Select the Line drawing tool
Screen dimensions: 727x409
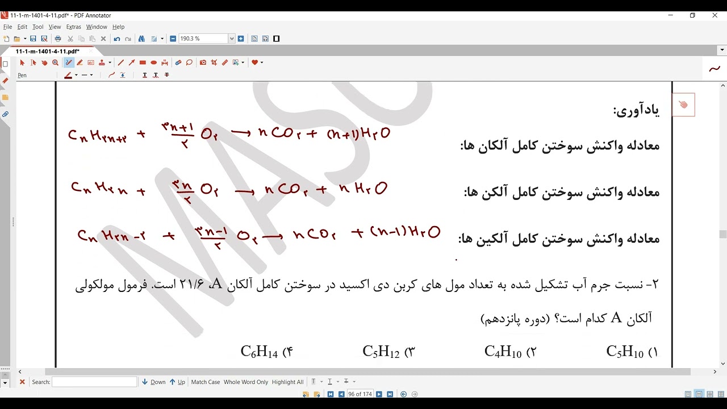(120, 62)
